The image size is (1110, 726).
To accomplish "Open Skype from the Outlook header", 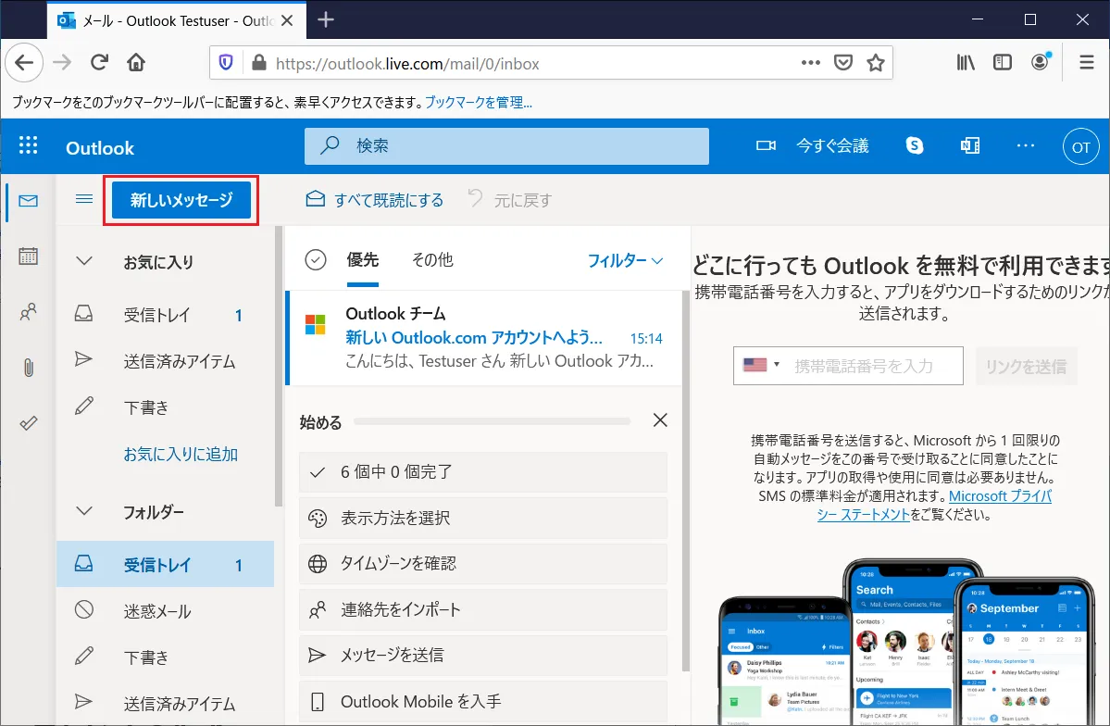I will tap(915, 146).
